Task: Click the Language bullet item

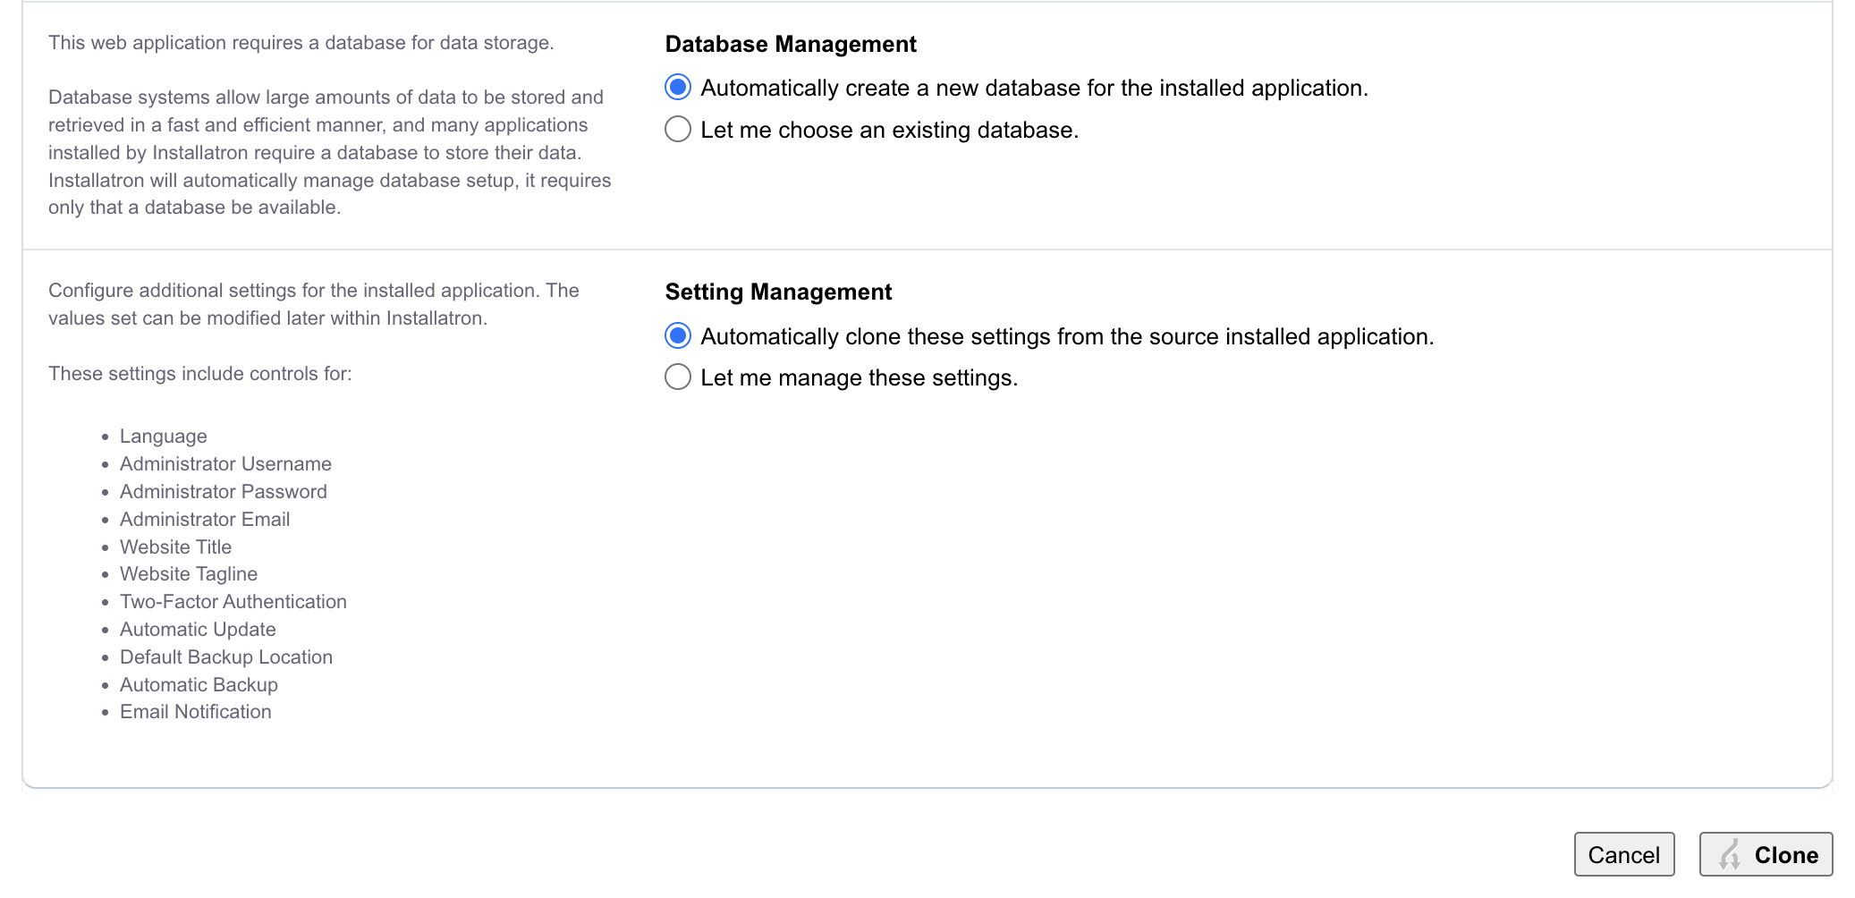Action: pyautogui.click(x=163, y=436)
